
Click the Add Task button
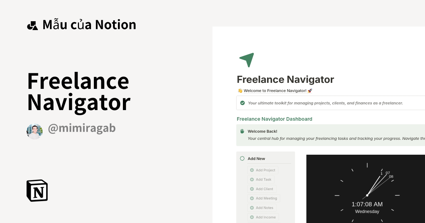pos(261,179)
